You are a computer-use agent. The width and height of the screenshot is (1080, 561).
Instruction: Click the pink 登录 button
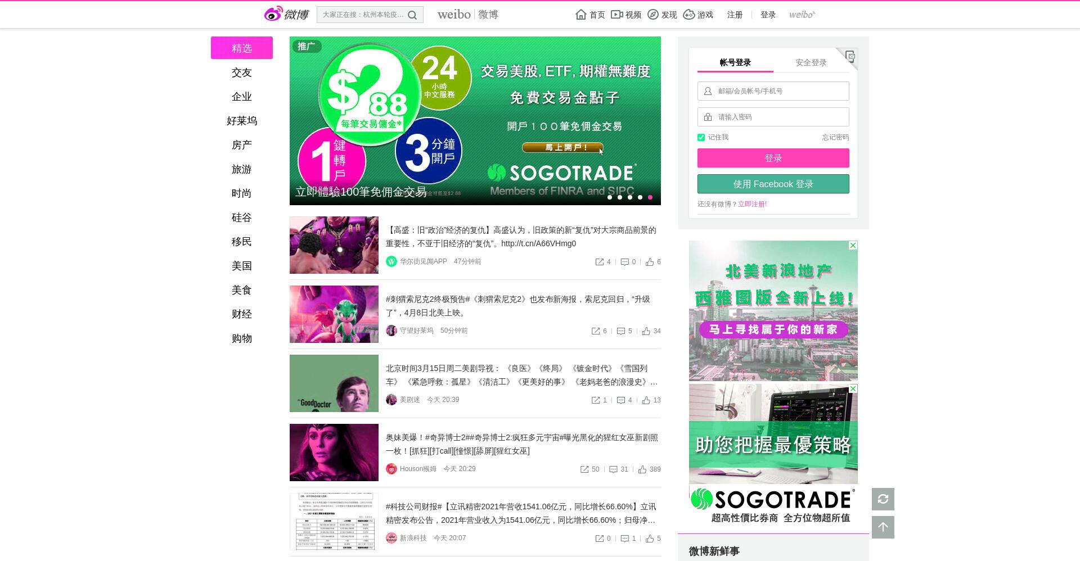(x=773, y=158)
